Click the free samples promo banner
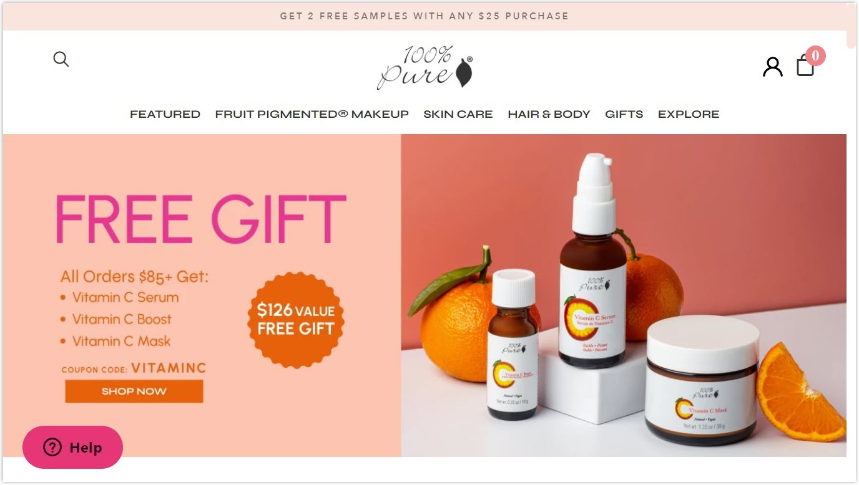 [425, 16]
